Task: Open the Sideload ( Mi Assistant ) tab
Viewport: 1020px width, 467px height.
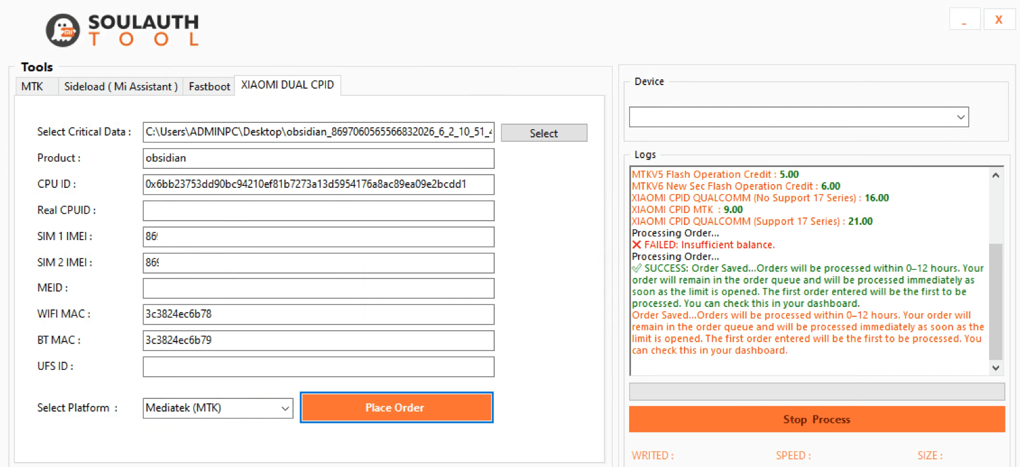Action: coord(120,86)
